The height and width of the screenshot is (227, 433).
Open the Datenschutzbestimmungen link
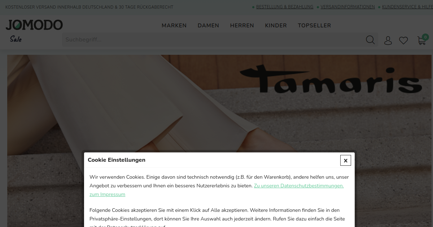299,186
